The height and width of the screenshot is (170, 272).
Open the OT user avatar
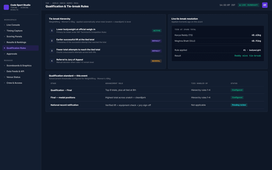(265, 5)
